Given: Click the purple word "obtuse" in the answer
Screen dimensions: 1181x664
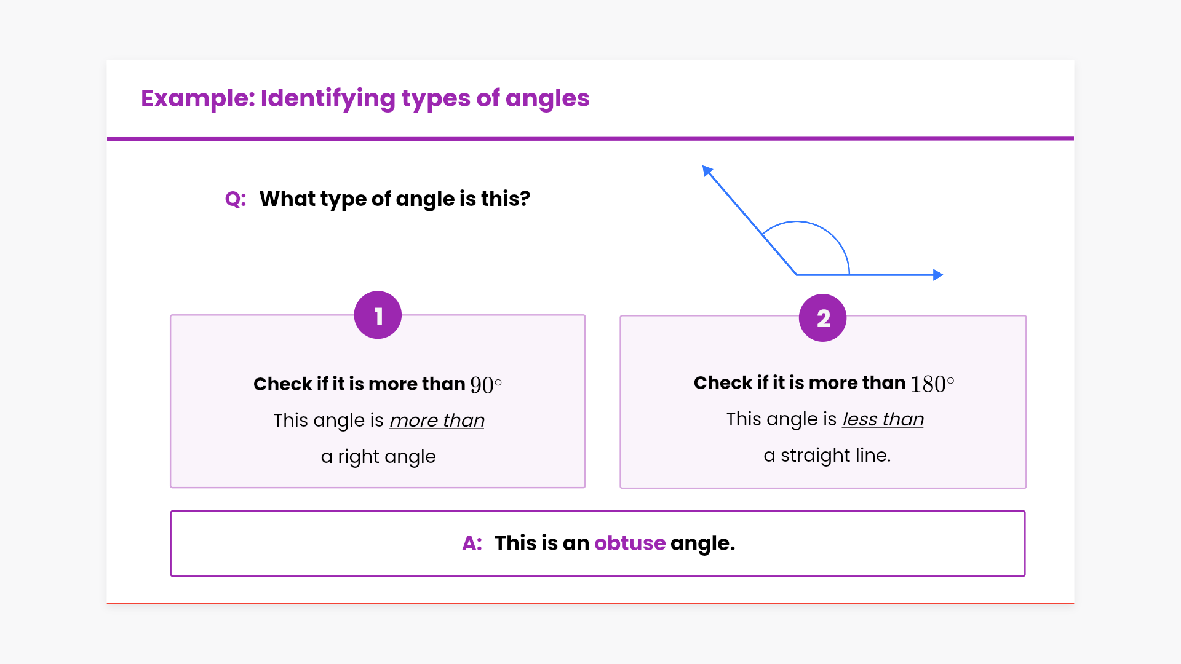Looking at the screenshot, I should (630, 543).
